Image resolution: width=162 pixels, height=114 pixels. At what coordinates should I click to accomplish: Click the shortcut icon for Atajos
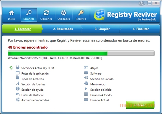pyautogui.click(x=86, y=67)
